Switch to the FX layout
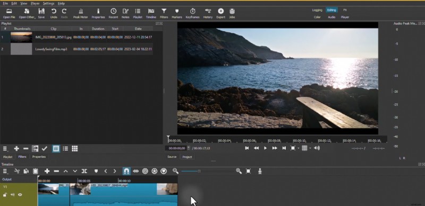This screenshot has height=206, width=425. pos(345,10)
